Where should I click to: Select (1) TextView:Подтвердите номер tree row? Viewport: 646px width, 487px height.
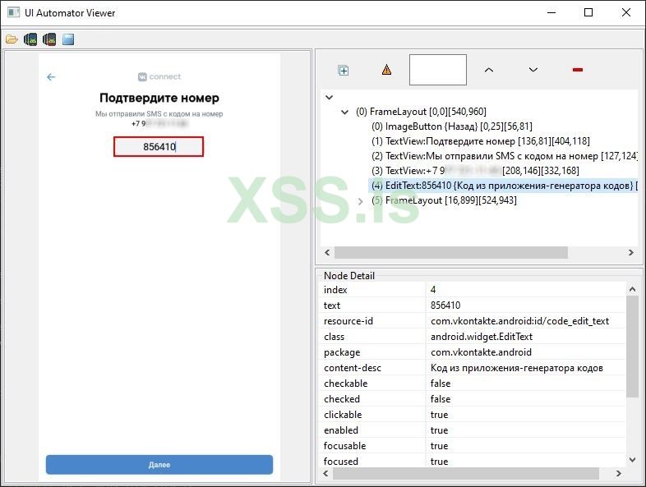click(480, 141)
